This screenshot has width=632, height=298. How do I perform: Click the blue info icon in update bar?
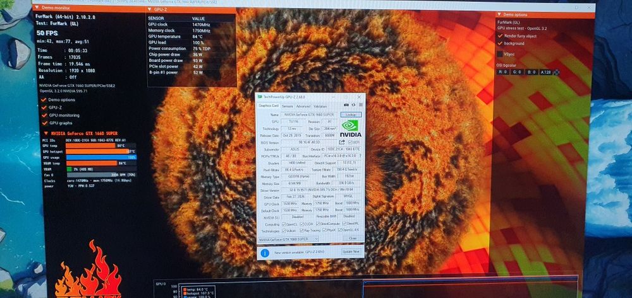(265, 253)
